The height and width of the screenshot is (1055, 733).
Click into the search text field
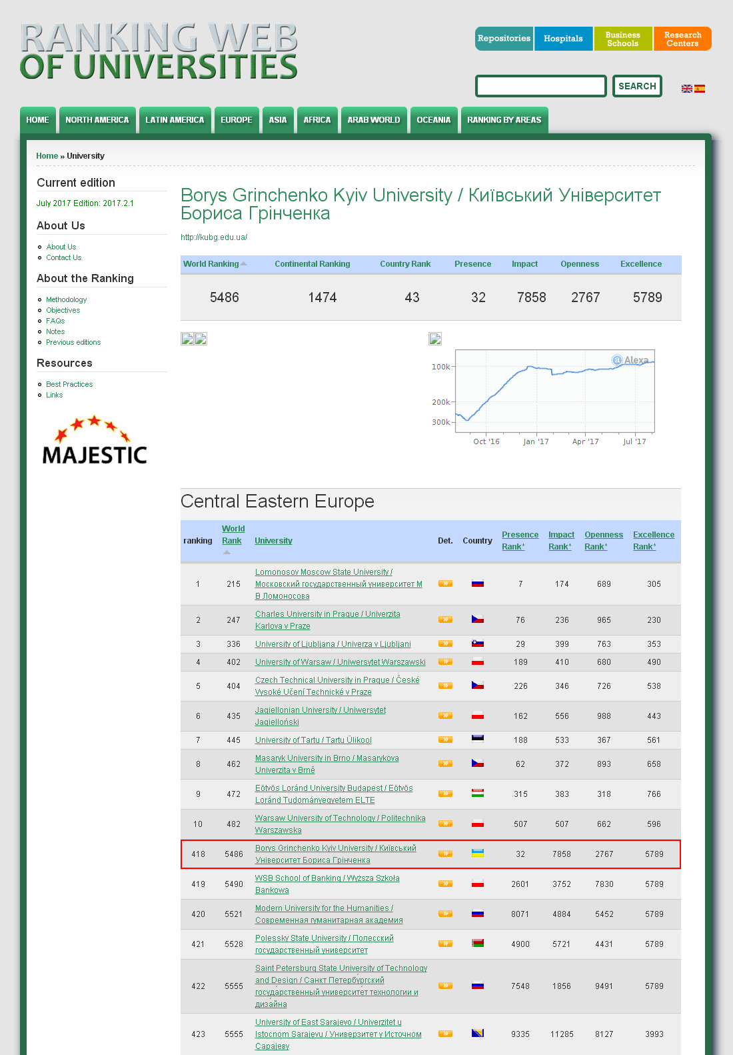coord(540,86)
